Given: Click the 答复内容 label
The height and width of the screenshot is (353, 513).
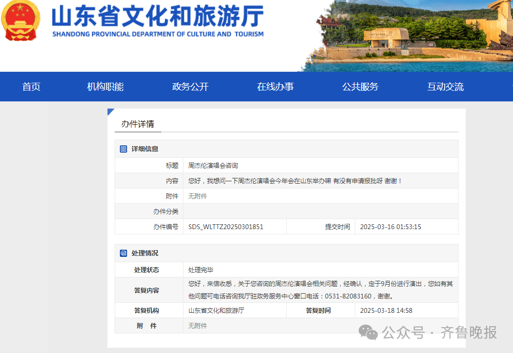Looking at the screenshot, I should [x=147, y=290].
